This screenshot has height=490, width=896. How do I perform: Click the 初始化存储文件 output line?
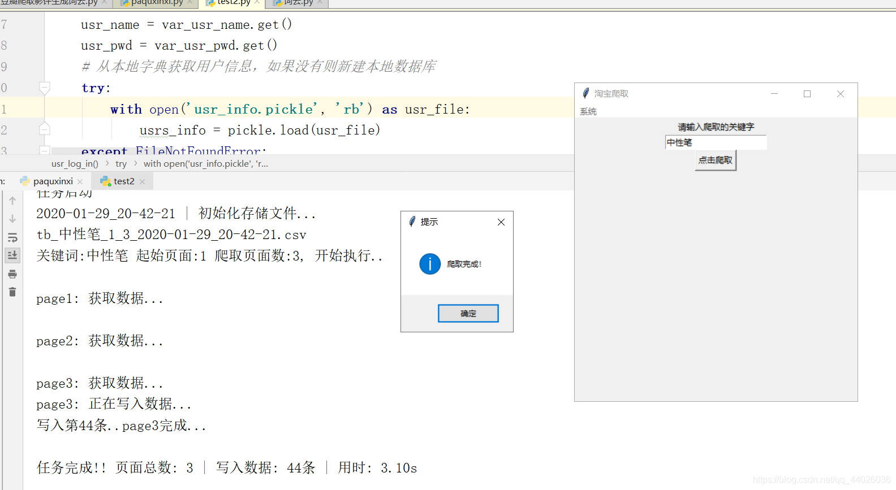(x=176, y=214)
